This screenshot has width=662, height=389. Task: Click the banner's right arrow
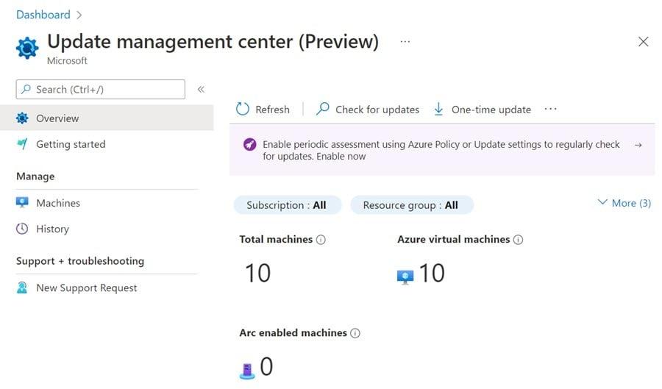[x=638, y=145]
